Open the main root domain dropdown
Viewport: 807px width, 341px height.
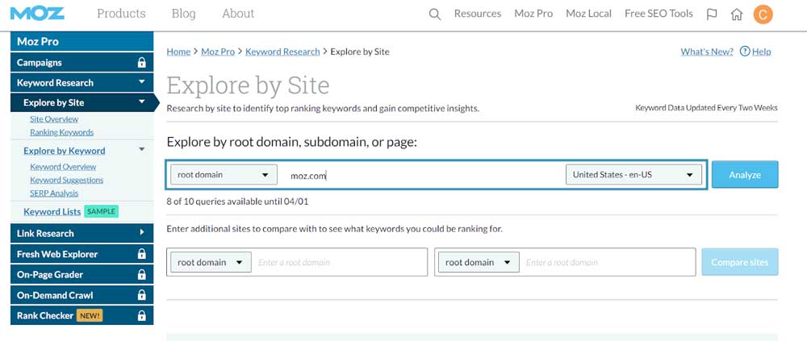click(224, 175)
